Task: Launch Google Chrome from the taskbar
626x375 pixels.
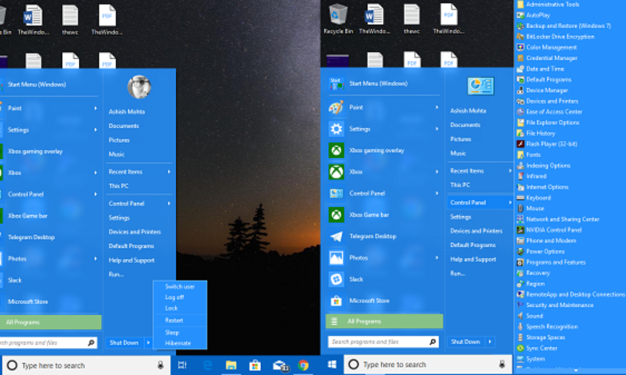Action: tap(304, 365)
